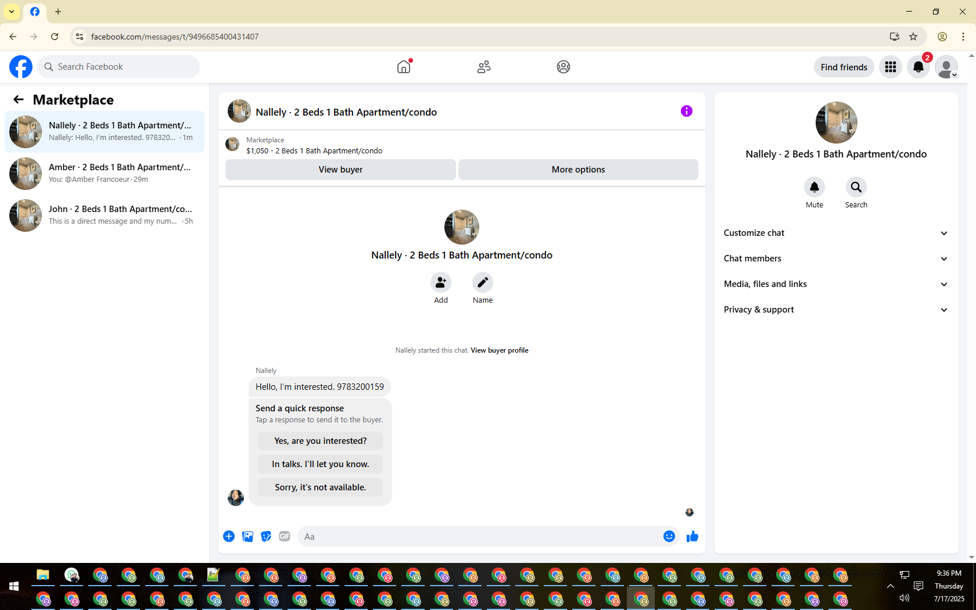Choose a sticker in composer

point(266,536)
